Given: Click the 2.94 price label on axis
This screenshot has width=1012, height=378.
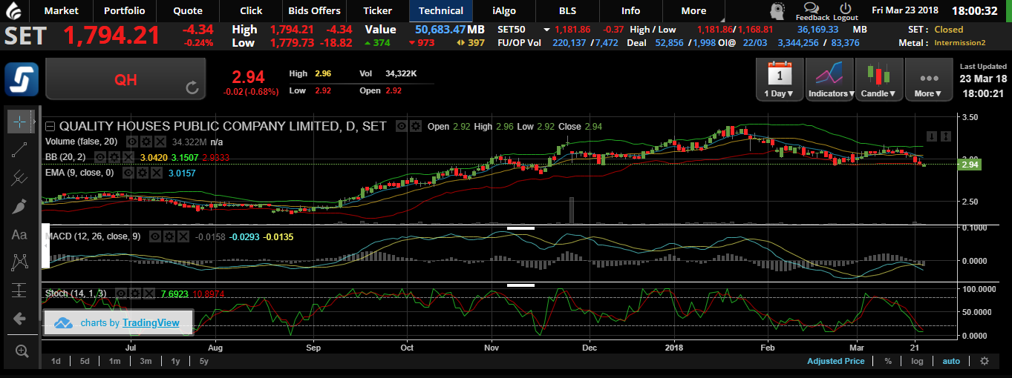Looking at the screenshot, I should point(971,165).
